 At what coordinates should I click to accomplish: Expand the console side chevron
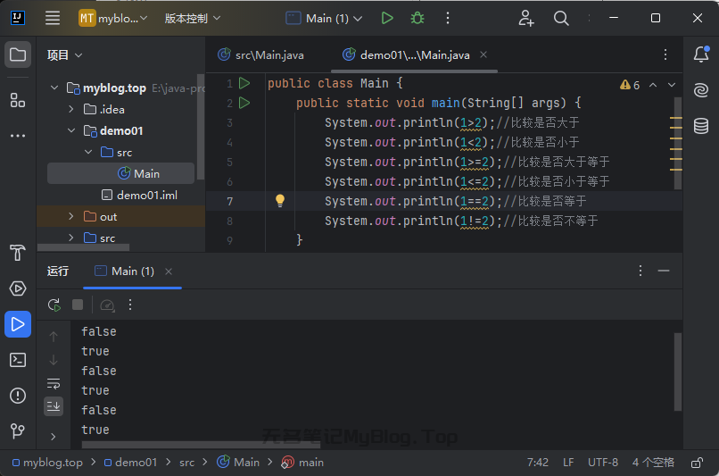pos(54,437)
